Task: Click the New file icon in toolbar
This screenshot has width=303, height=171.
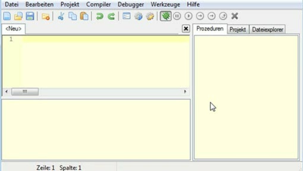Action: point(7,16)
